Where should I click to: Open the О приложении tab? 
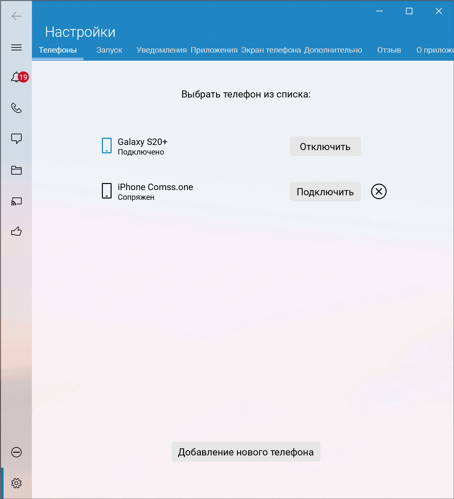pos(435,50)
